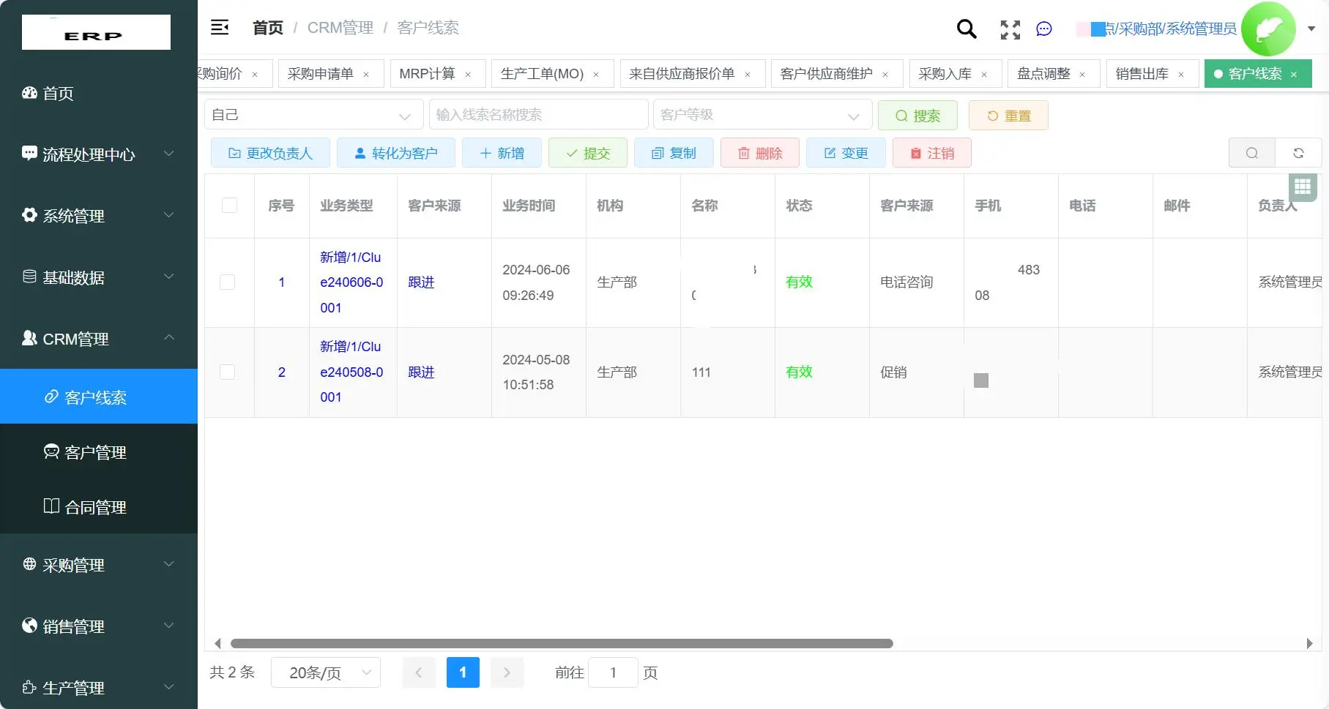Click the 转化为客户 button
Viewport: 1329px width, 709px height.
tap(395, 153)
